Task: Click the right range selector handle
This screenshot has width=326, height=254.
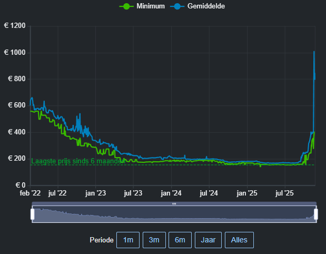Action: point(316,214)
